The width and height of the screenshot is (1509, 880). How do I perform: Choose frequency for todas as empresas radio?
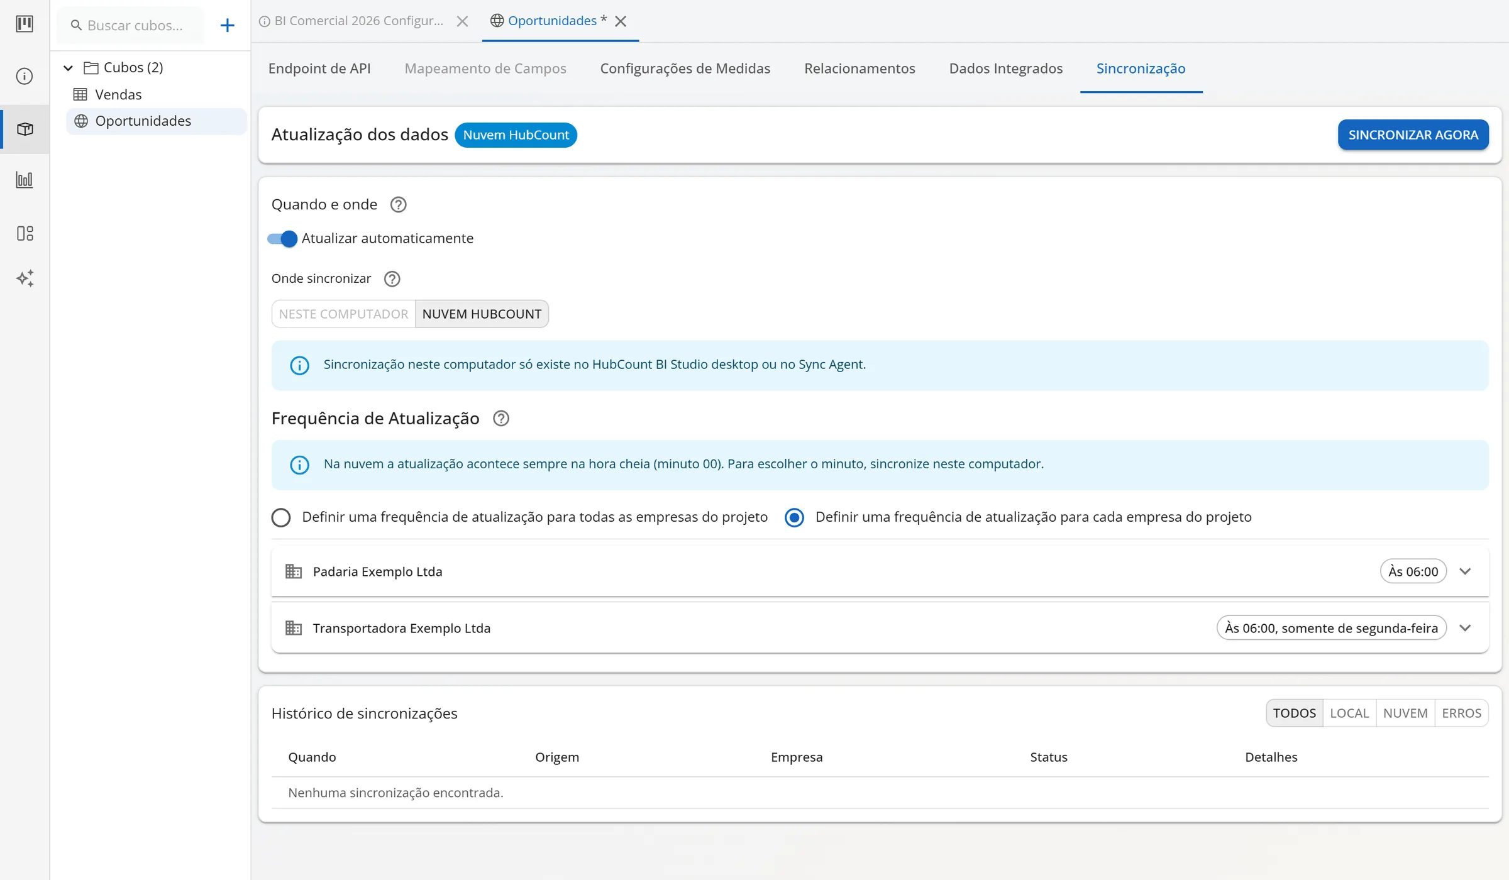tap(281, 517)
